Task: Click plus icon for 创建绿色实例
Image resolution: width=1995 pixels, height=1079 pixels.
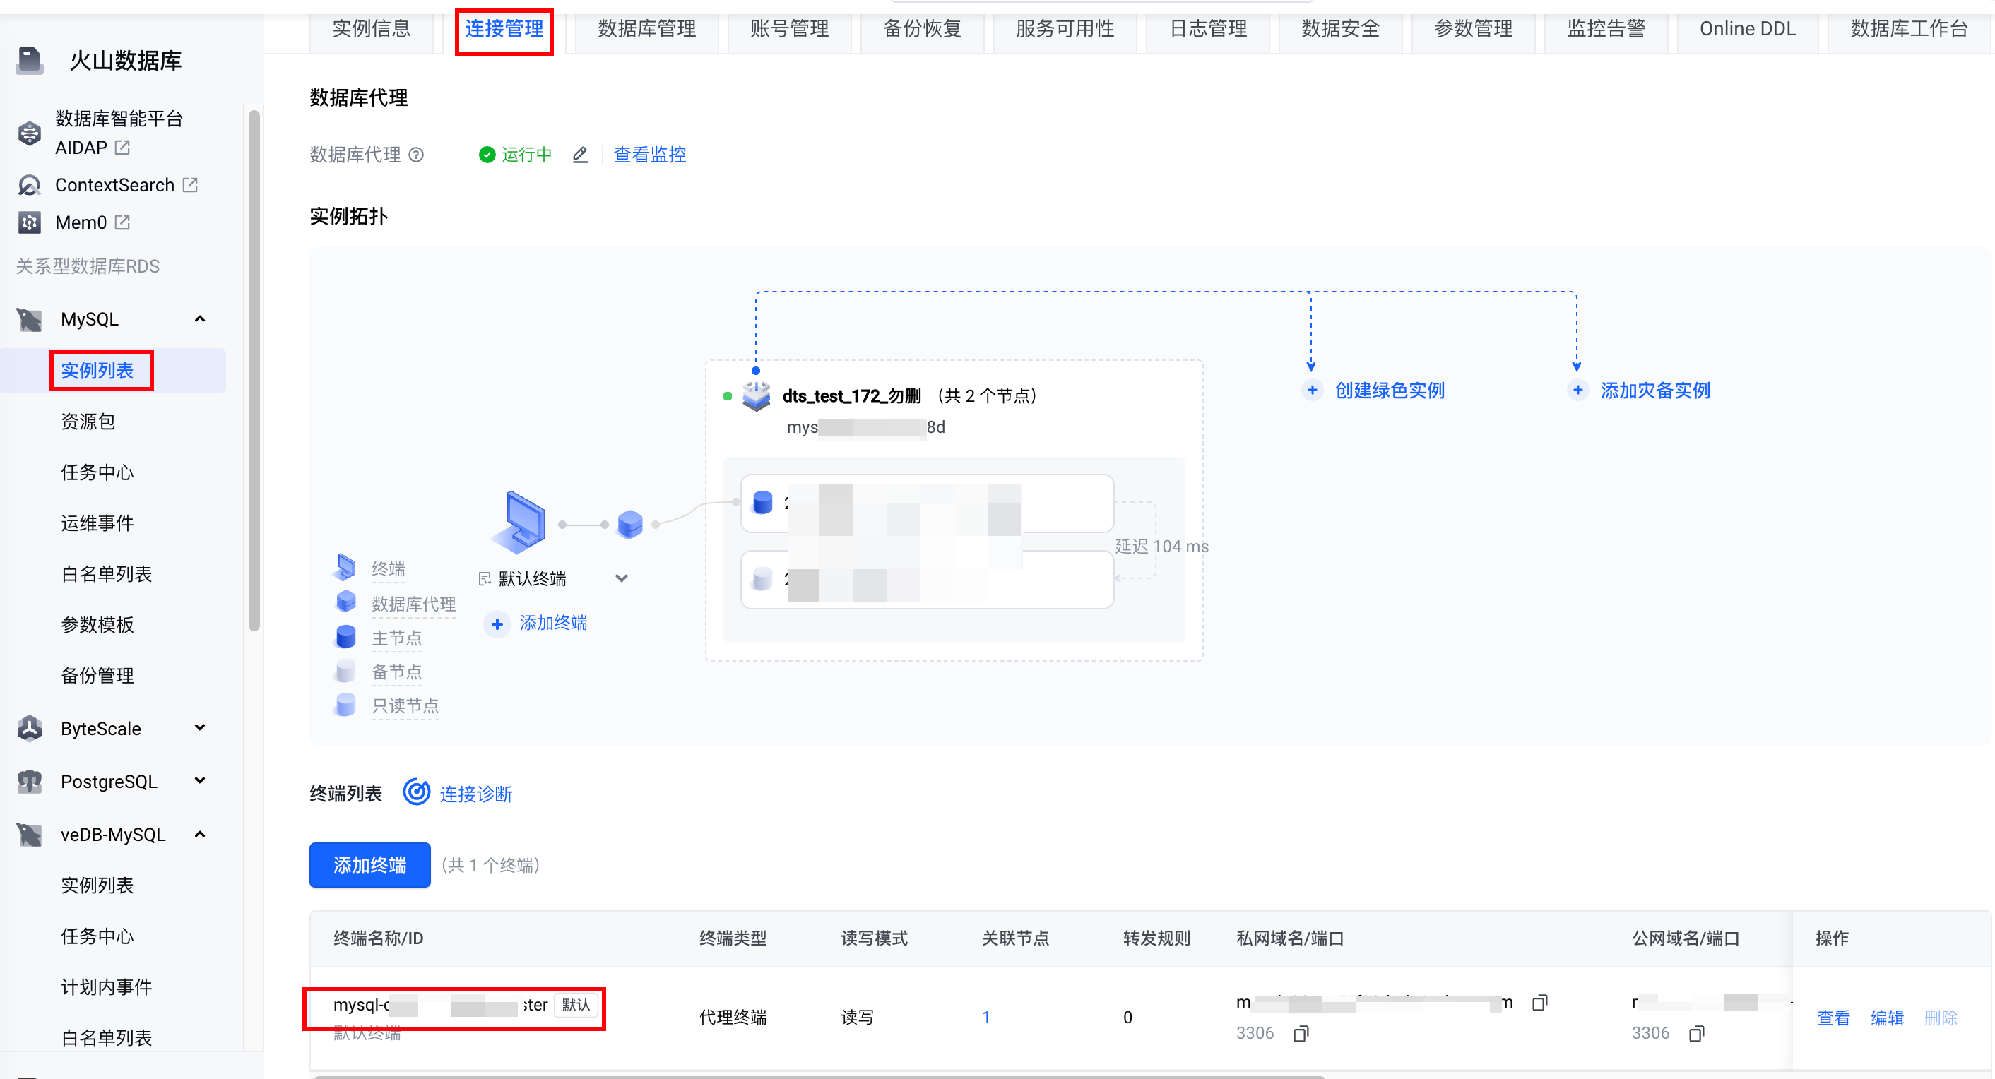Action: (x=1311, y=390)
